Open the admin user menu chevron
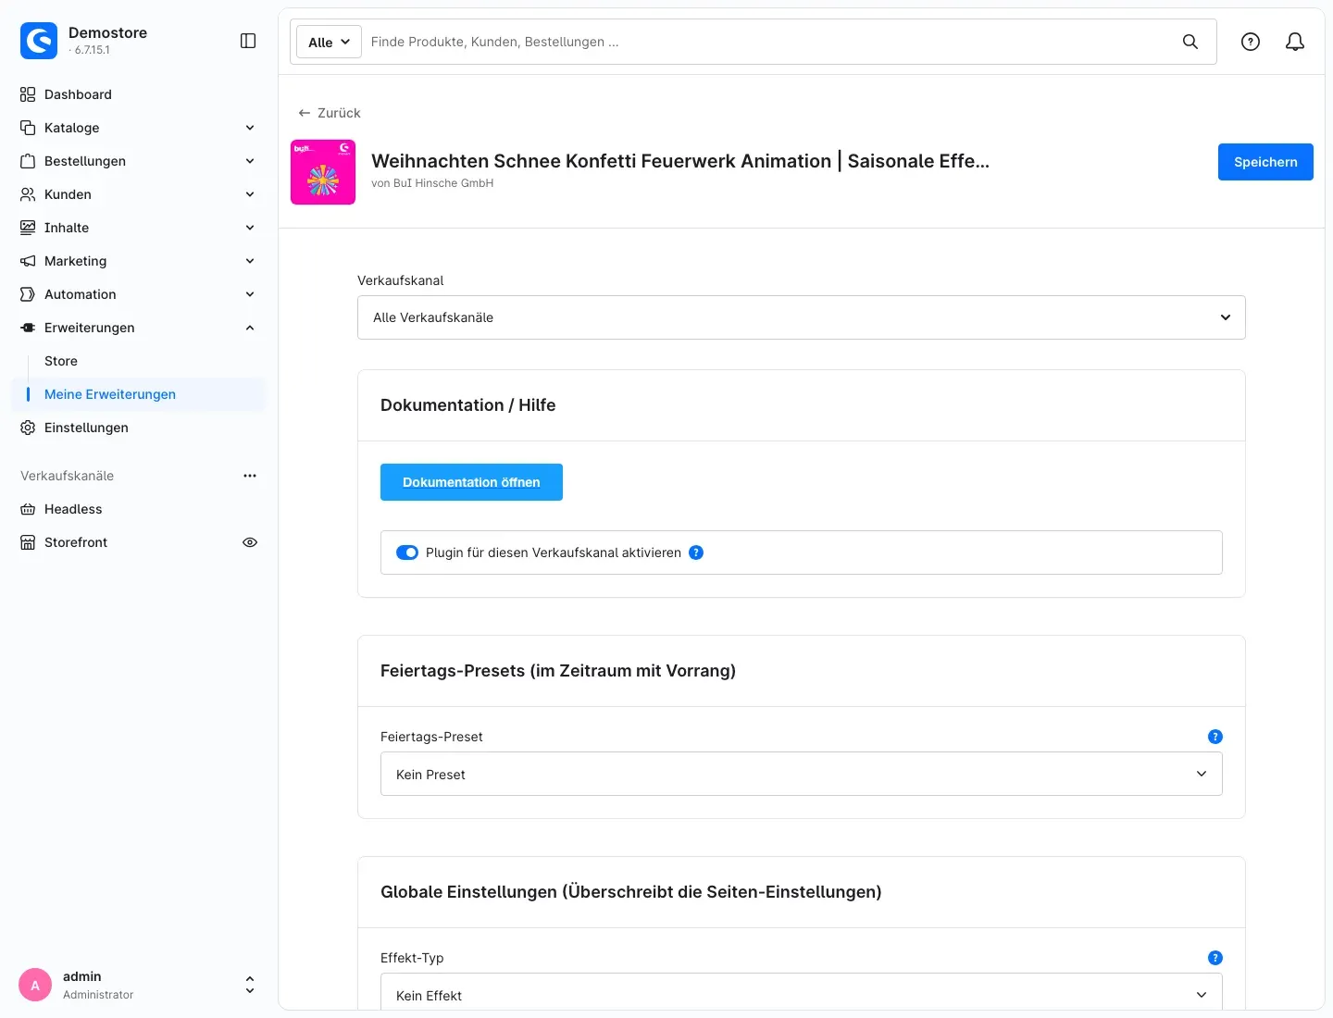Viewport: 1333px width, 1018px height. [250, 985]
